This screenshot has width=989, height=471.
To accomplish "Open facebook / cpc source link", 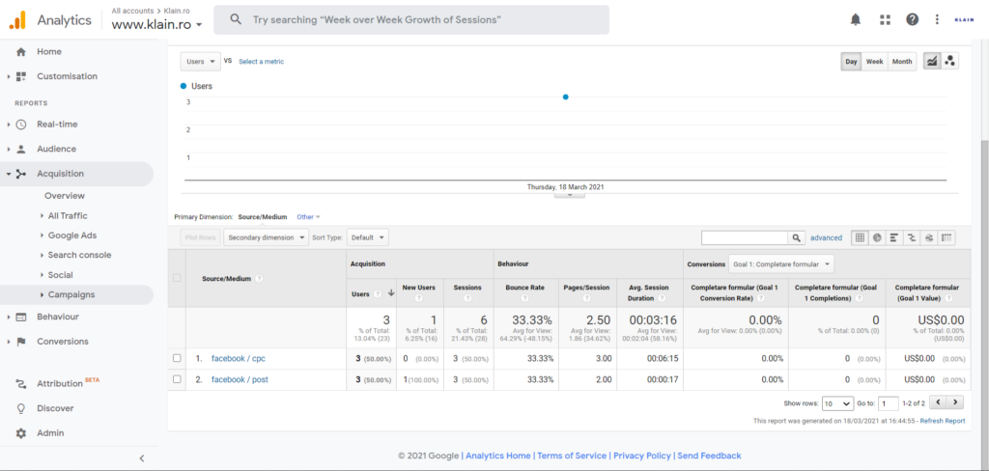I will coord(239,358).
